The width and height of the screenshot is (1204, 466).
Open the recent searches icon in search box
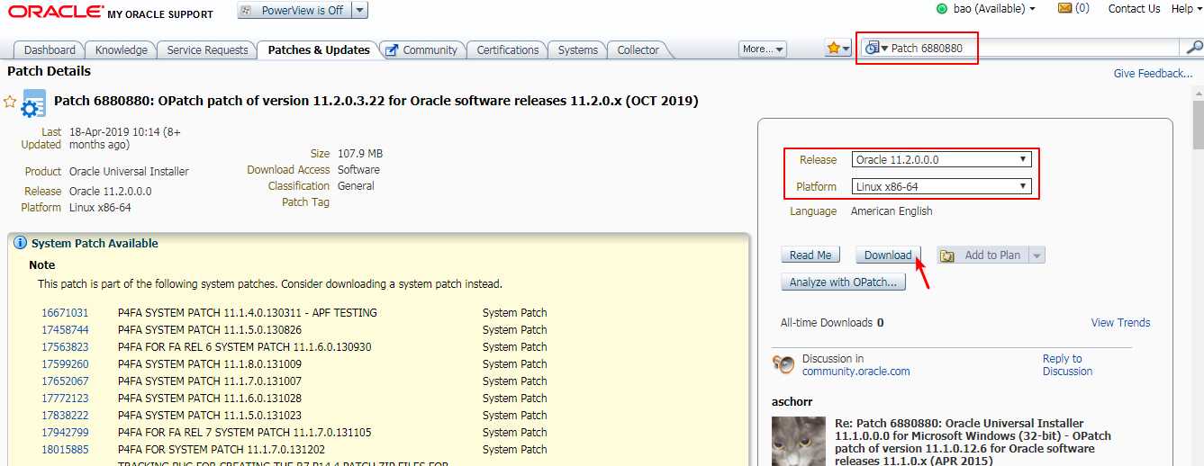(x=875, y=49)
